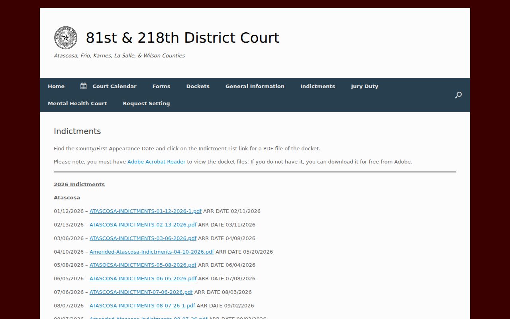Open ATASCOSA-INDICTMENTS-08-07-26-1.pdf
The height and width of the screenshot is (319, 510).
tap(142, 306)
